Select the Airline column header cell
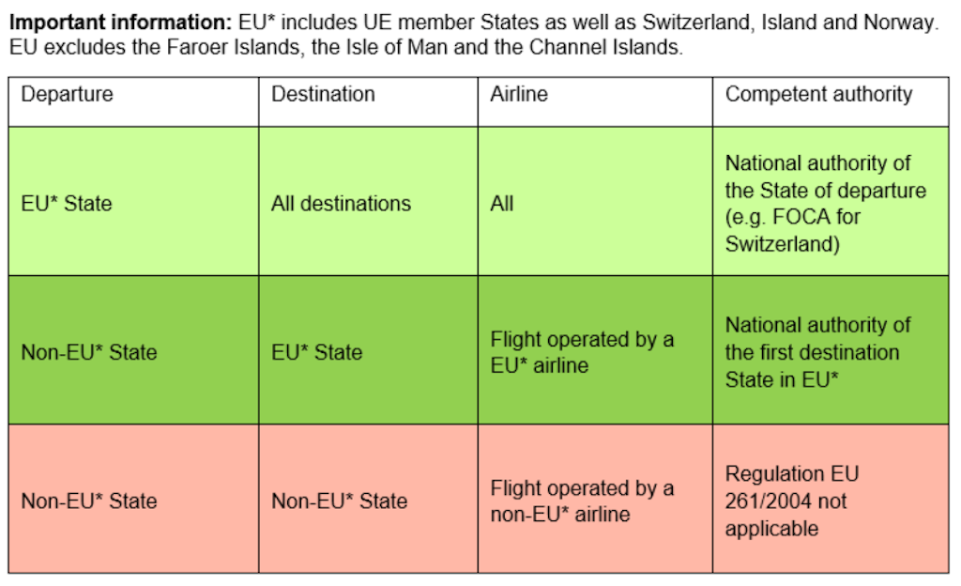This screenshot has height=586, width=961. click(518, 95)
